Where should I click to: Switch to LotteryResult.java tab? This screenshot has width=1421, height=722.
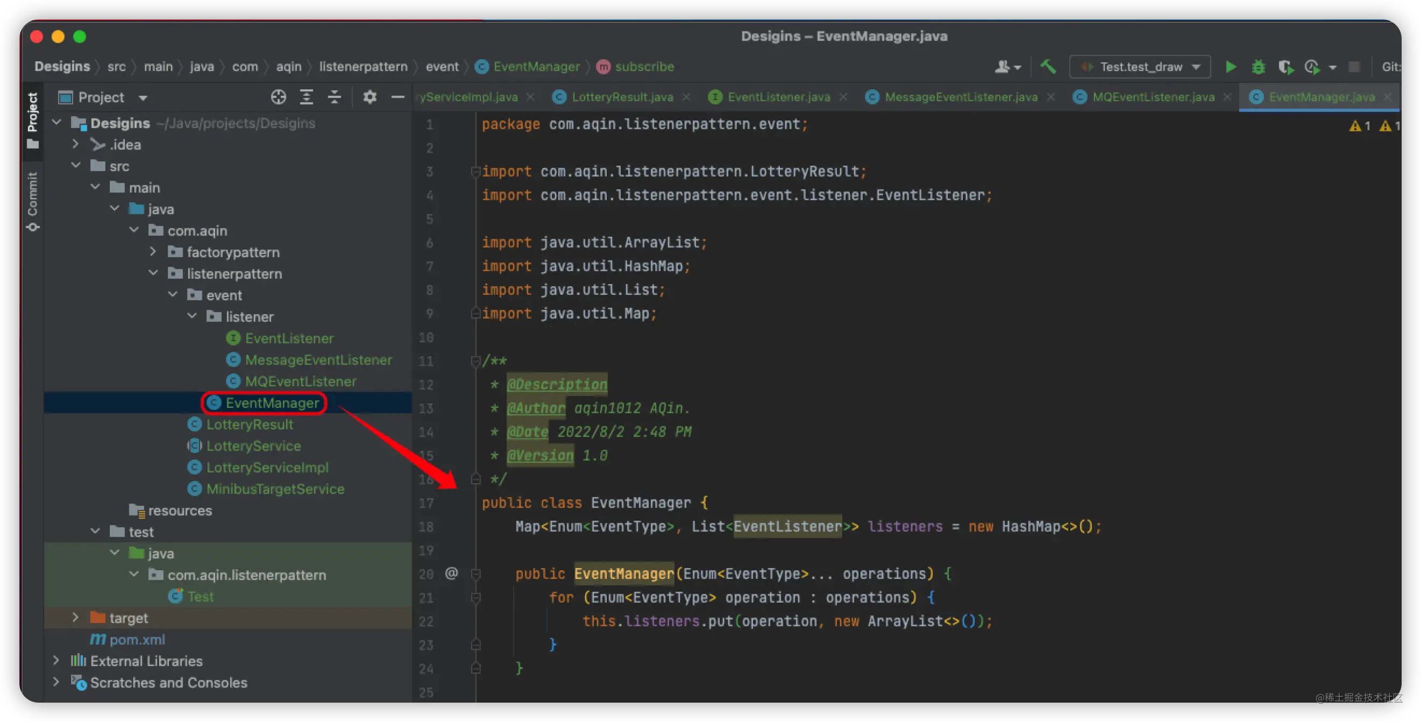click(x=622, y=97)
